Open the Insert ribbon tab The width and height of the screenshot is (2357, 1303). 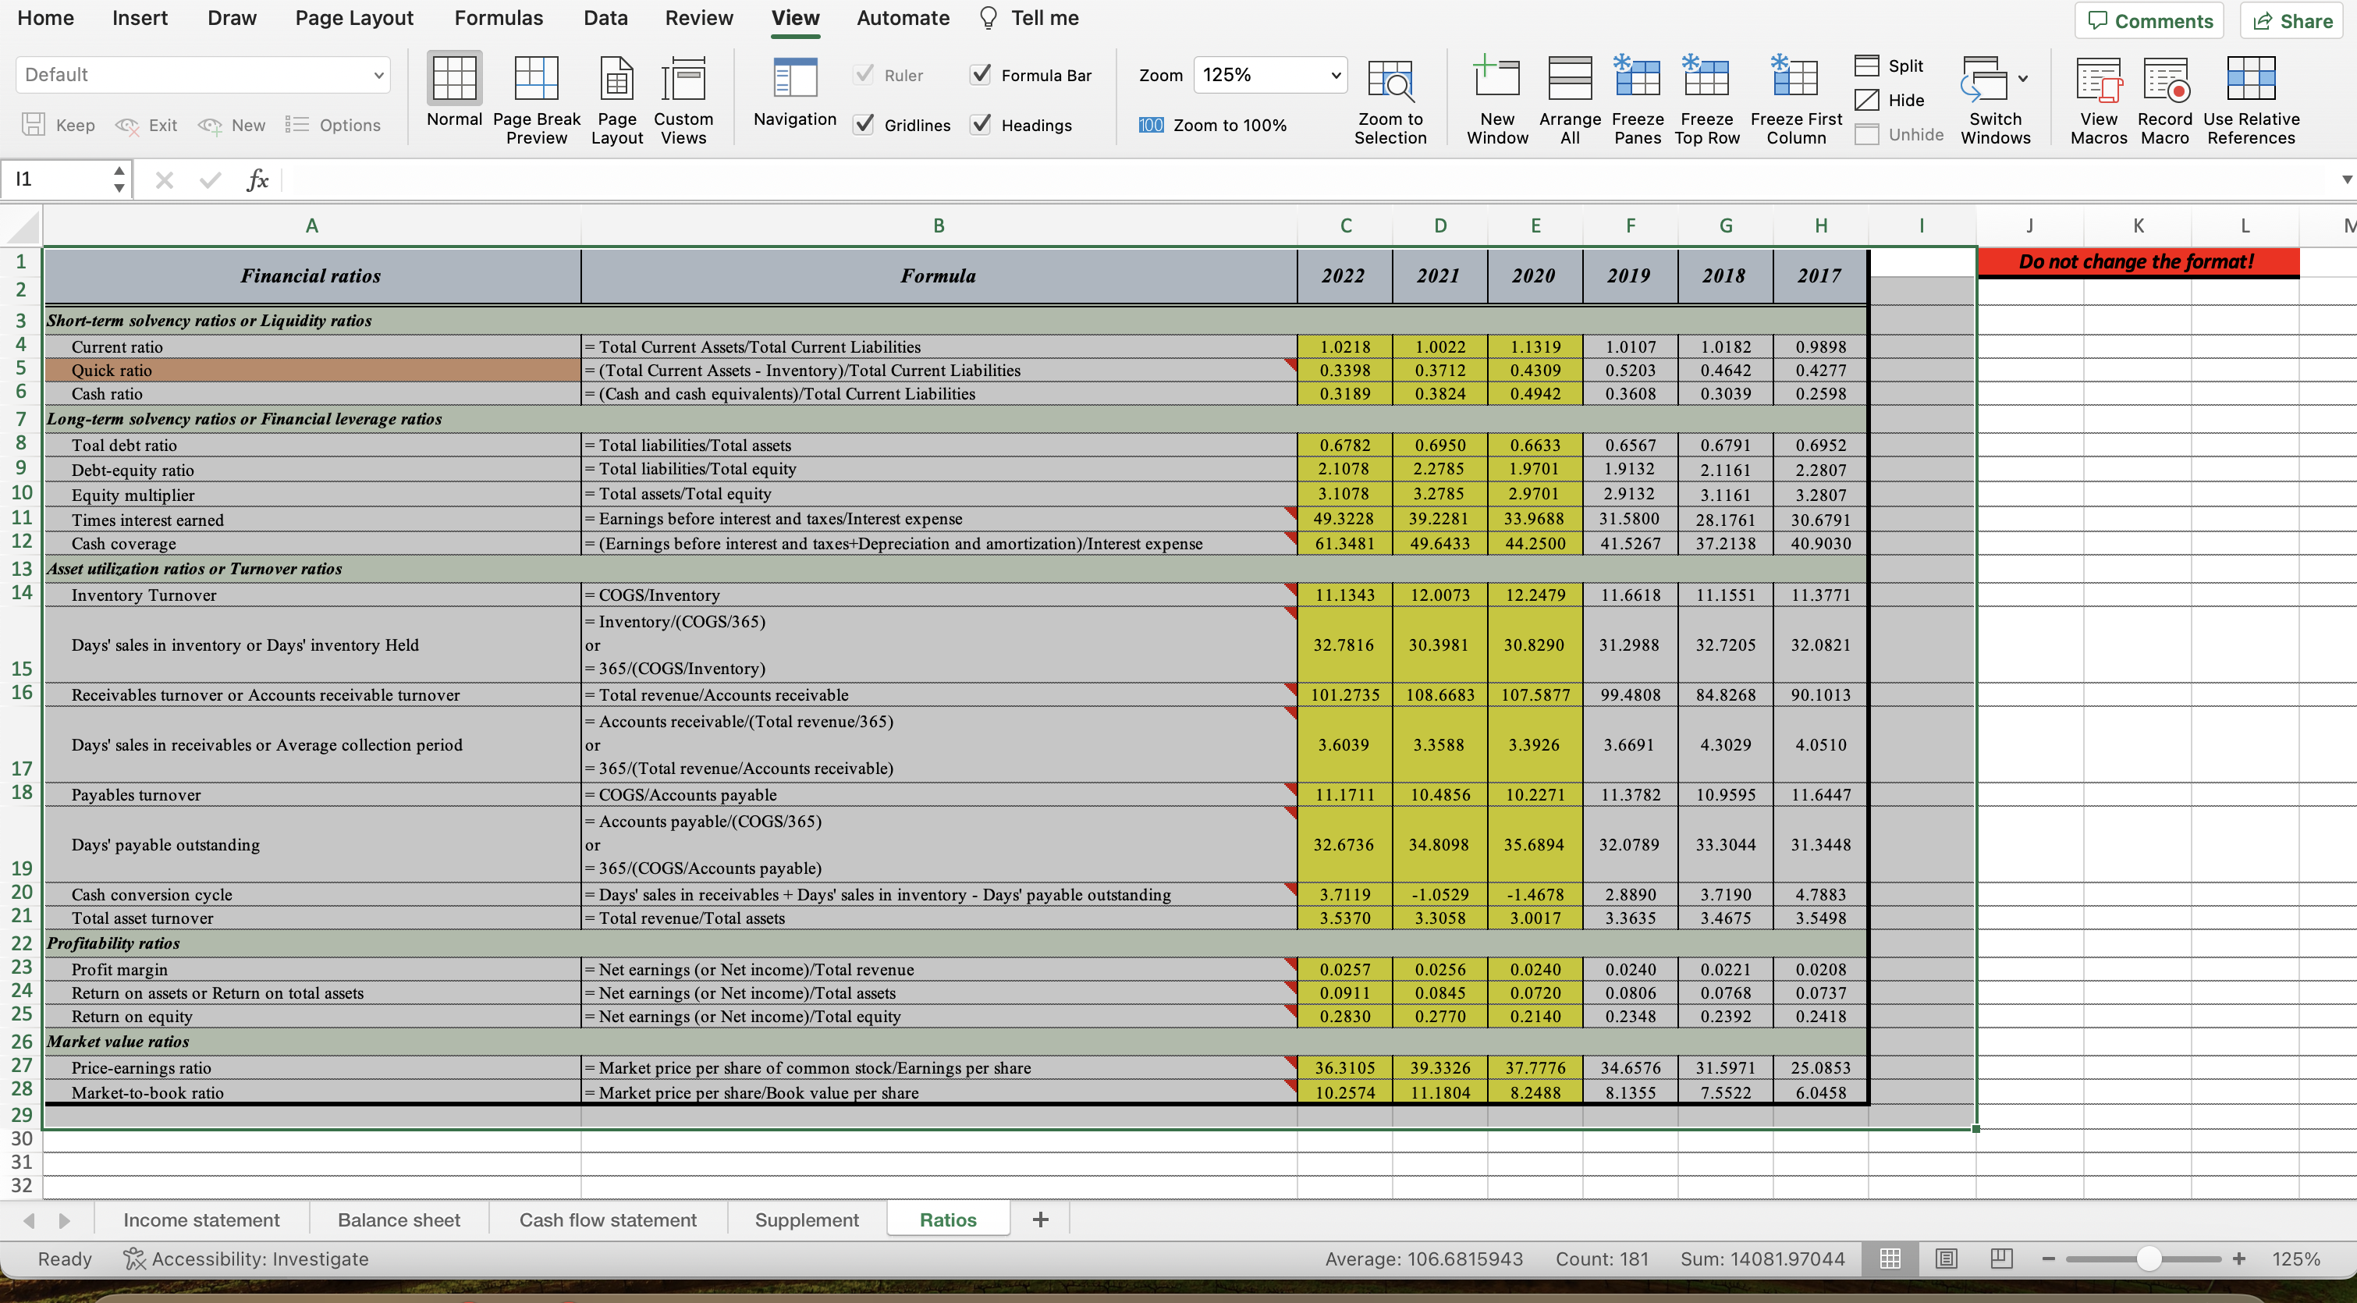[140, 18]
